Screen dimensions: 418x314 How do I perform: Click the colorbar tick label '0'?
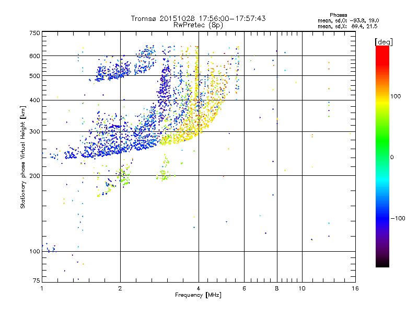click(392, 157)
